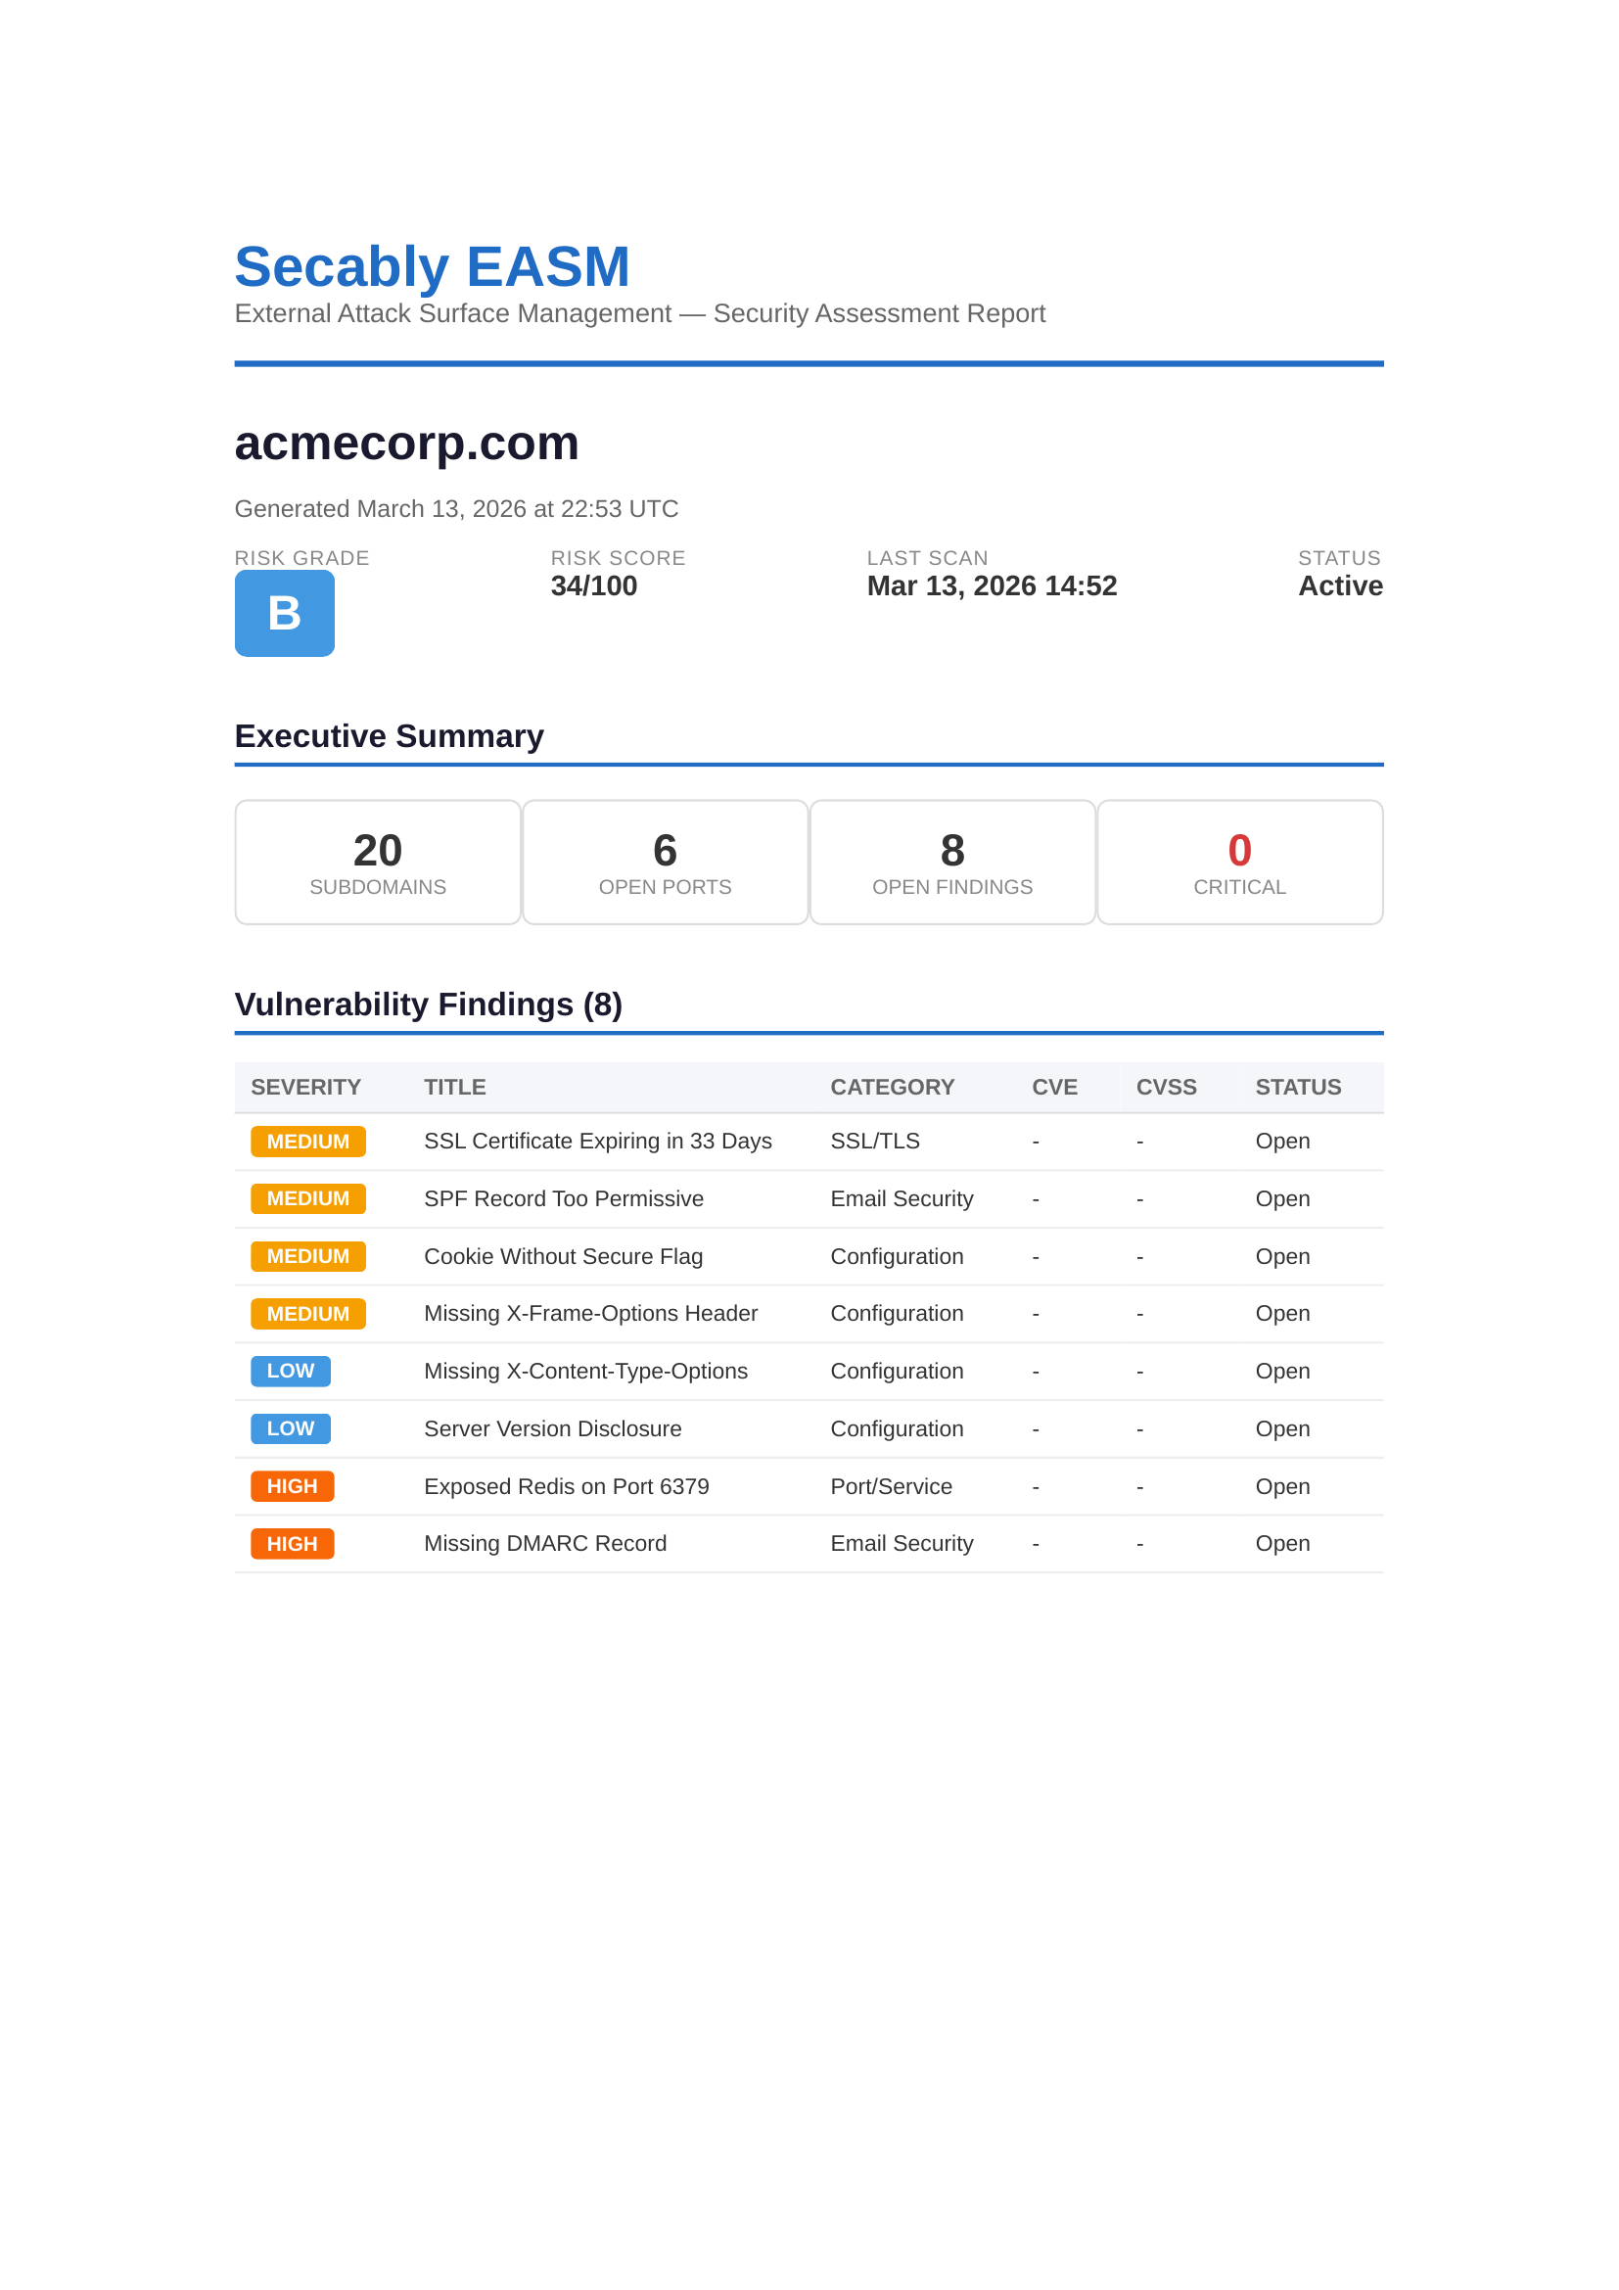Toggle Open status on Missing X-Frame-Options finding
This screenshot has width=1619, height=2290.
(1282, 1314)
